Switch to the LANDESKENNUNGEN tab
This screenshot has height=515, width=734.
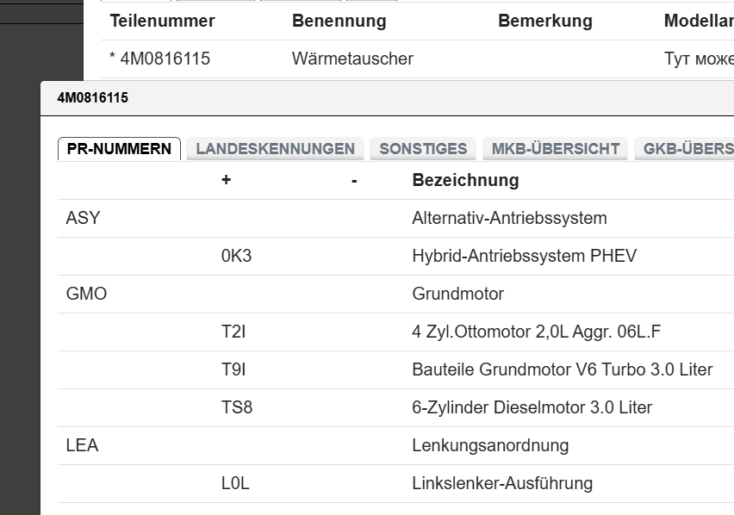click(276, 148)
